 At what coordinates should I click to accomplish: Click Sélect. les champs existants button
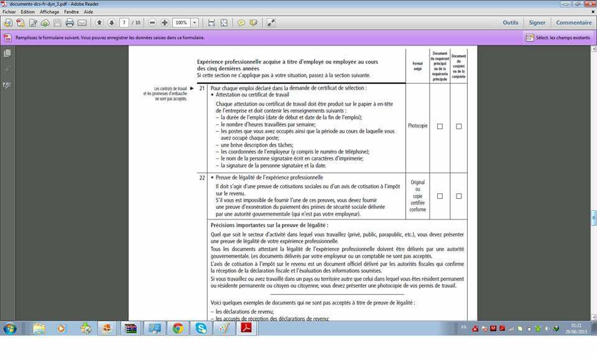point(558,37)
